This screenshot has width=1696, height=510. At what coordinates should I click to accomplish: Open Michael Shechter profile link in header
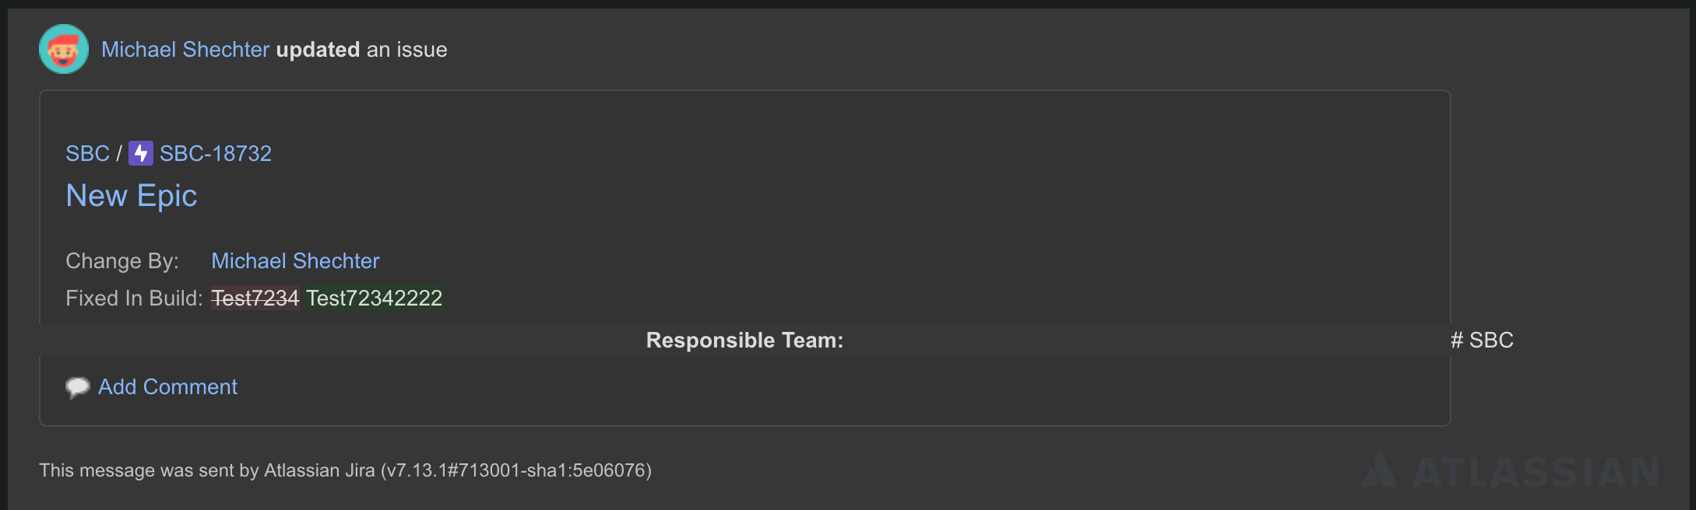[185, 50]
